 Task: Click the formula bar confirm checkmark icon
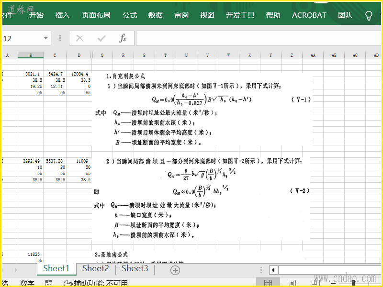click(101, 38)
